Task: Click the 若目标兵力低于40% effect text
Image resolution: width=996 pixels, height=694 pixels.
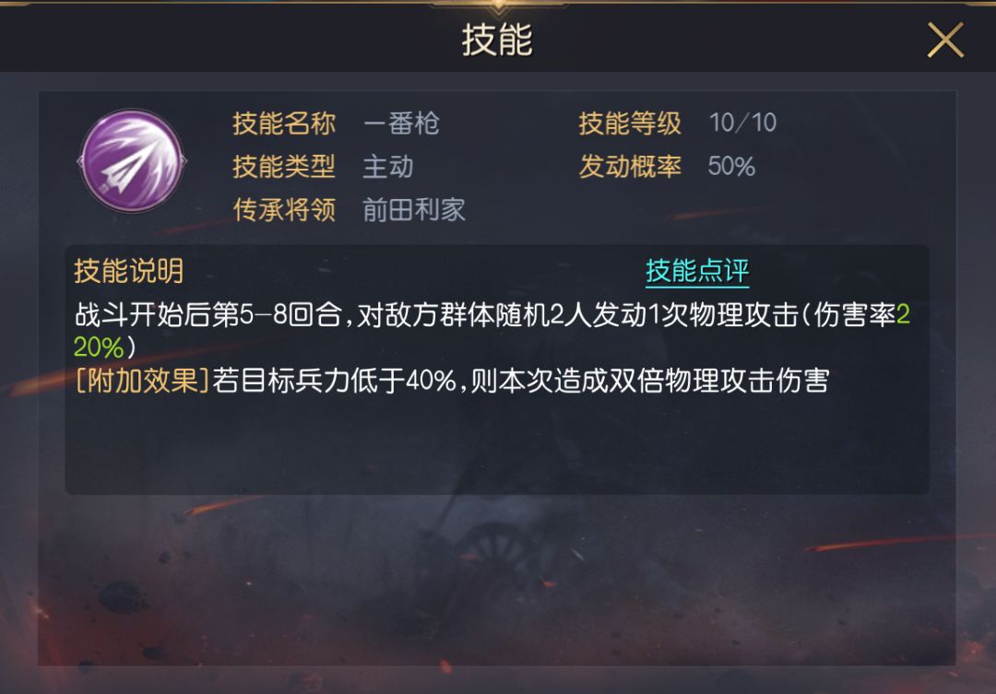Action: click(x=334, y=381)
